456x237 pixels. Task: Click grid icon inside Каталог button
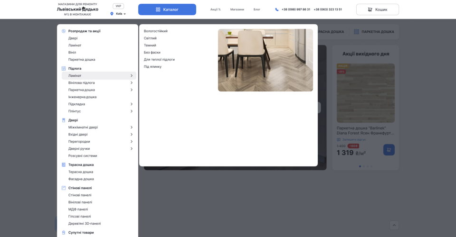pyautogui.click(x=158, y=9)
